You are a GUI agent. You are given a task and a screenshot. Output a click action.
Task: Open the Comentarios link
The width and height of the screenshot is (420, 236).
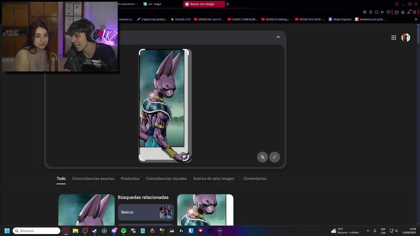click(255, 179)
